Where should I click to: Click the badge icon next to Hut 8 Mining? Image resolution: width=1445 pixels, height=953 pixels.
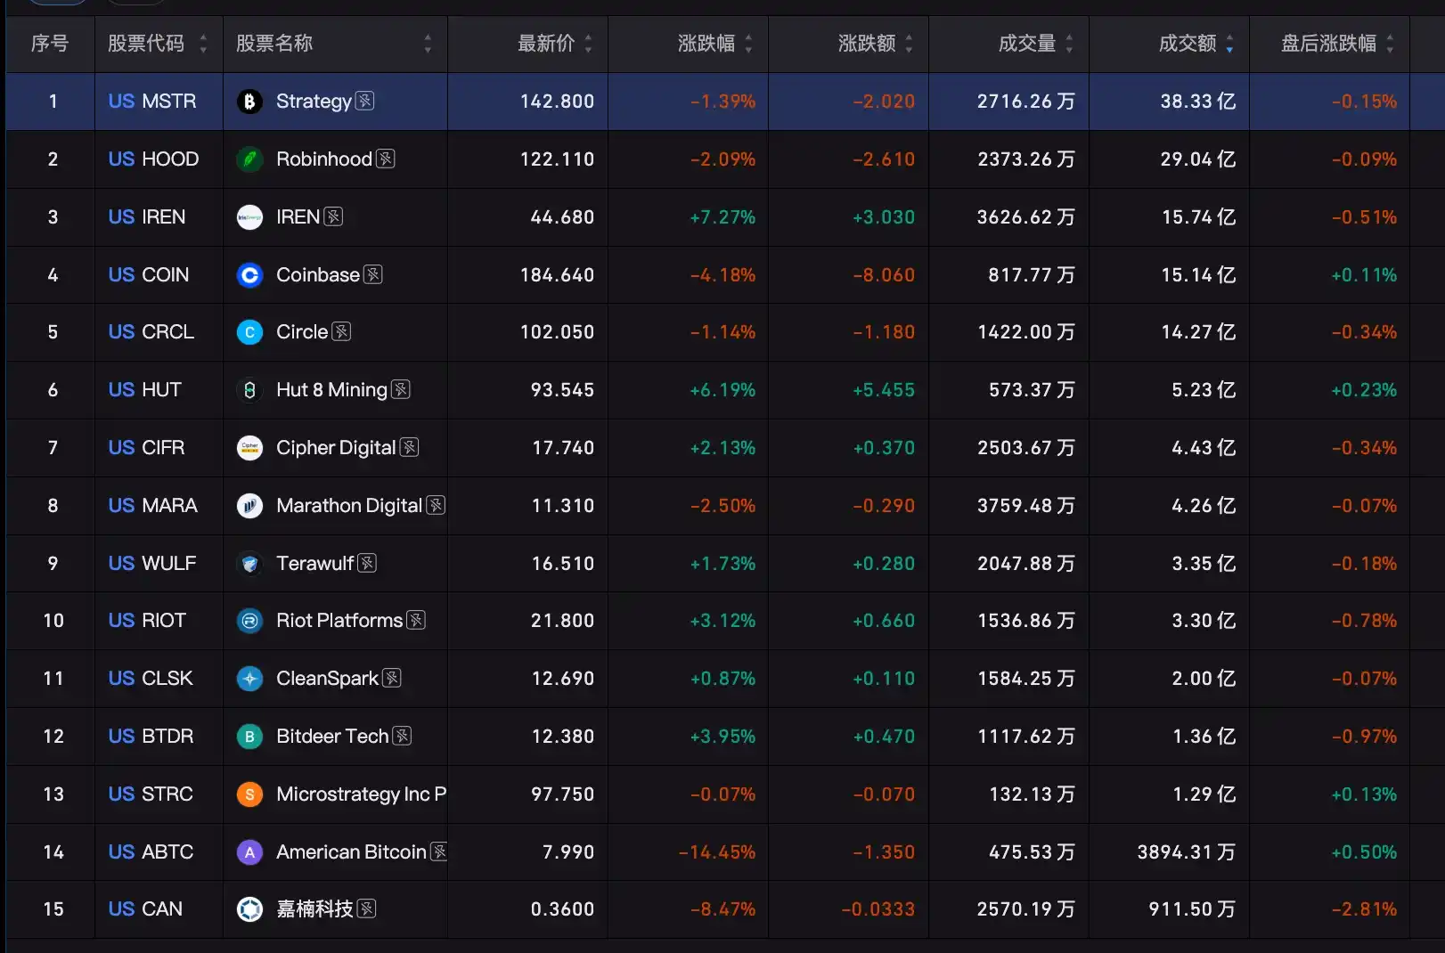click(401, 389)
